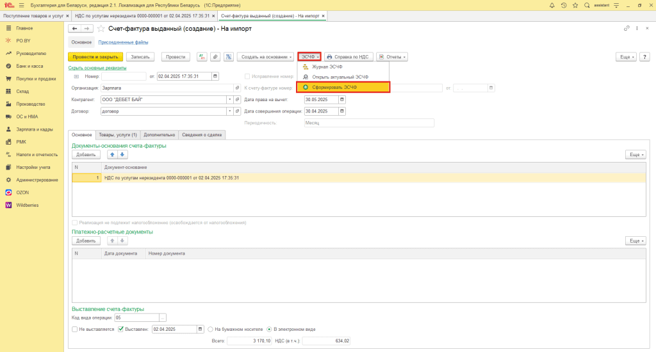Expand Договор dropdown list

coord(230,111)
